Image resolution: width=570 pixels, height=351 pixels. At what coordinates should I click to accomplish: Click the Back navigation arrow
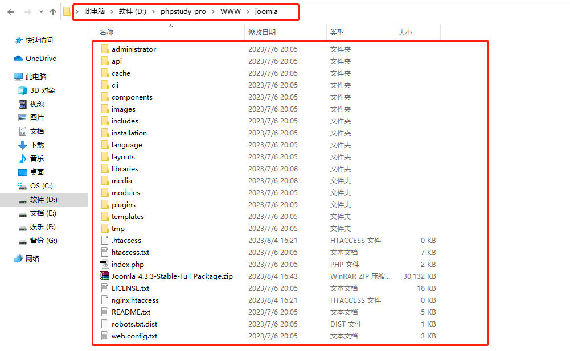[x=11, y=11]
